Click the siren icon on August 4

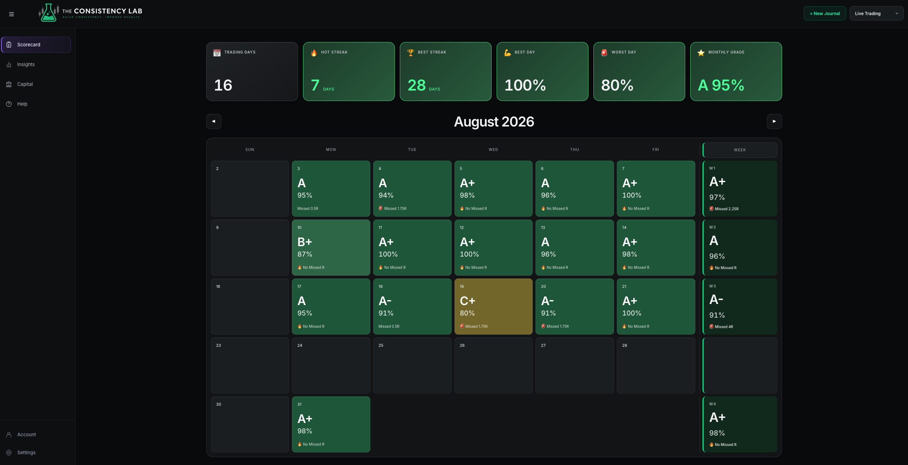pos(381,208)
